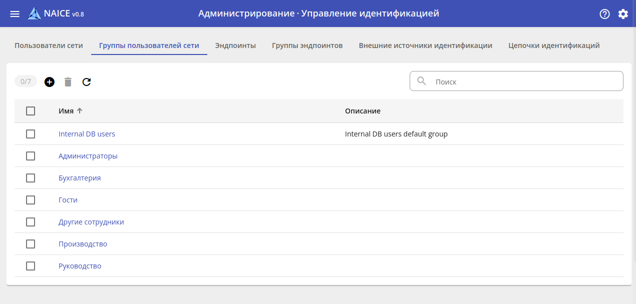Click the NAICE logo icon
This screenshot has height=304, width=636.
pos(35,13)
